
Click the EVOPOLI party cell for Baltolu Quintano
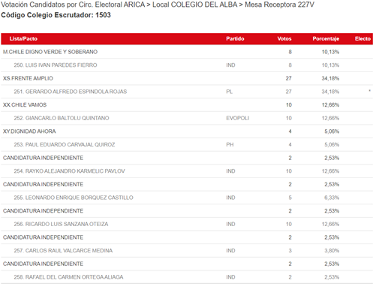238,118
